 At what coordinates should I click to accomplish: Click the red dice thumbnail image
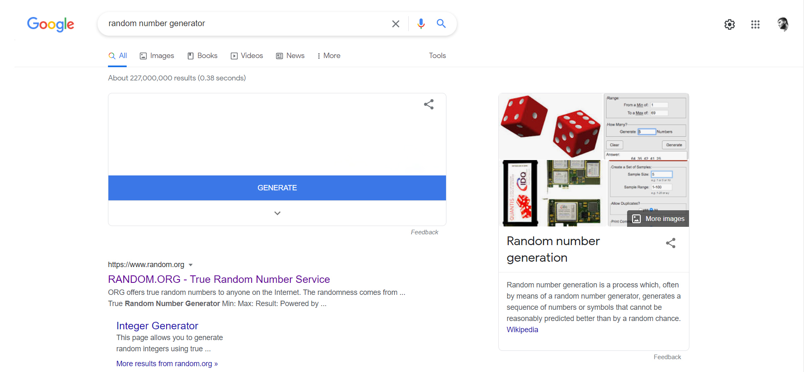pyautogui.click(x=550, y=126)
